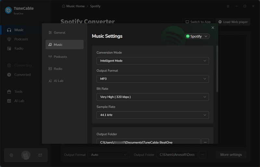Image resolution: width=260 pixels, height=167 pixels.
Task: Click the home icon in breadcrumb
Action: (x=63, y=6)
